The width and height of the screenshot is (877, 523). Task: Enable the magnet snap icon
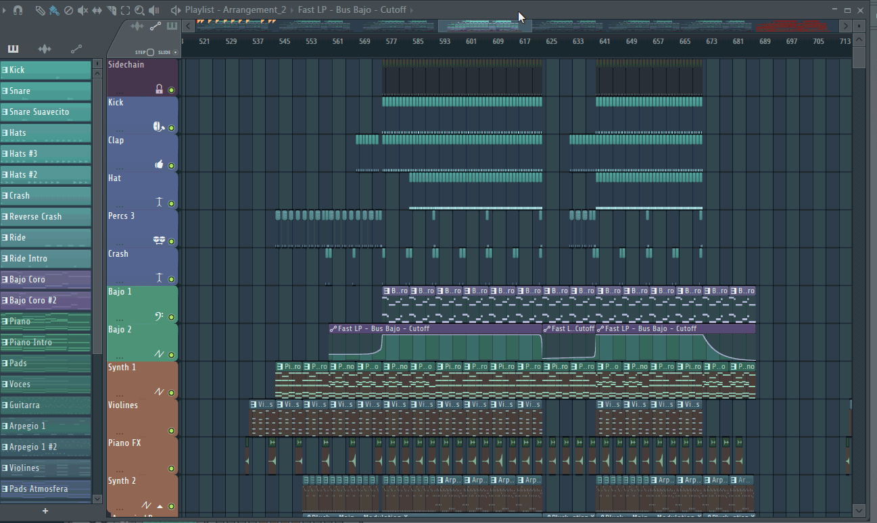(18, 10)
